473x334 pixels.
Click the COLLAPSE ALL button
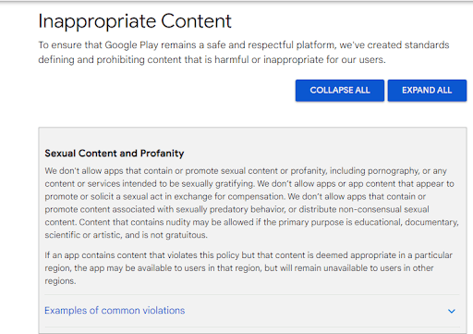click(x=340, y=91)
